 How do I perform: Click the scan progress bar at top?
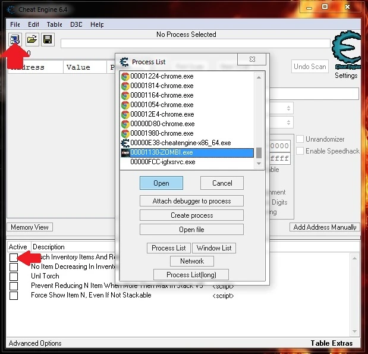[196, 43]
